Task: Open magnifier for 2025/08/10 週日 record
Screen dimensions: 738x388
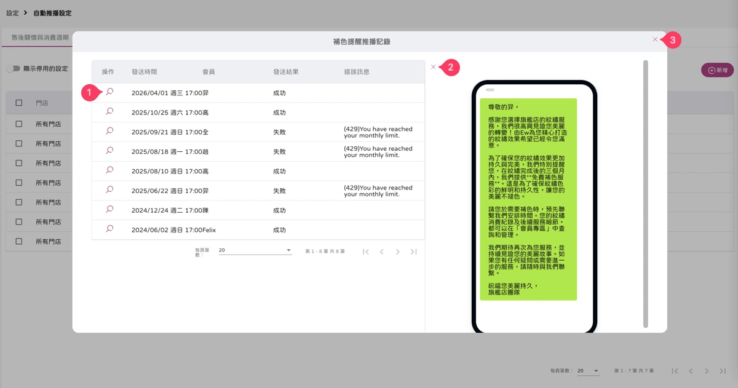Action: [109, 170]
